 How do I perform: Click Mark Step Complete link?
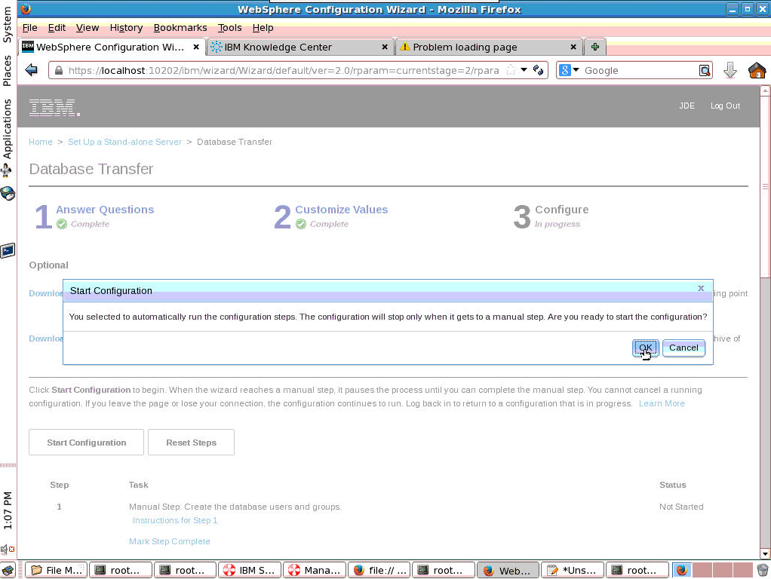pyautogui.click(x=169, y=541)
